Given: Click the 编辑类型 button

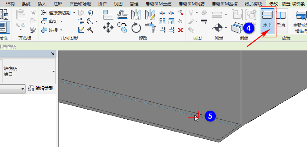Looking at the screenshot, I should pyautogui.click(x=41, y=88).
